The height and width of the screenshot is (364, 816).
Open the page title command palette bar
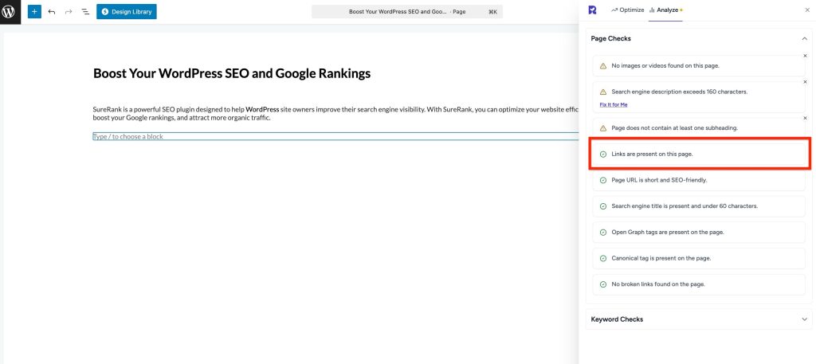pos(407,12)
